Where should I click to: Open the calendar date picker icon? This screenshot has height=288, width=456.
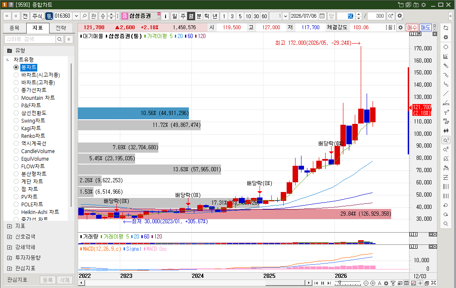(x=322, y=16)
